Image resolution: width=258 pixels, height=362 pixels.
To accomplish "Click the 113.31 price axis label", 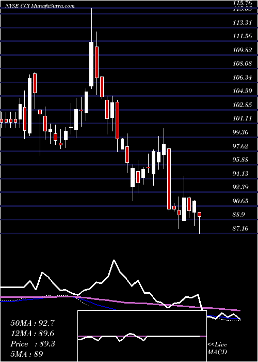I will 241,23.
